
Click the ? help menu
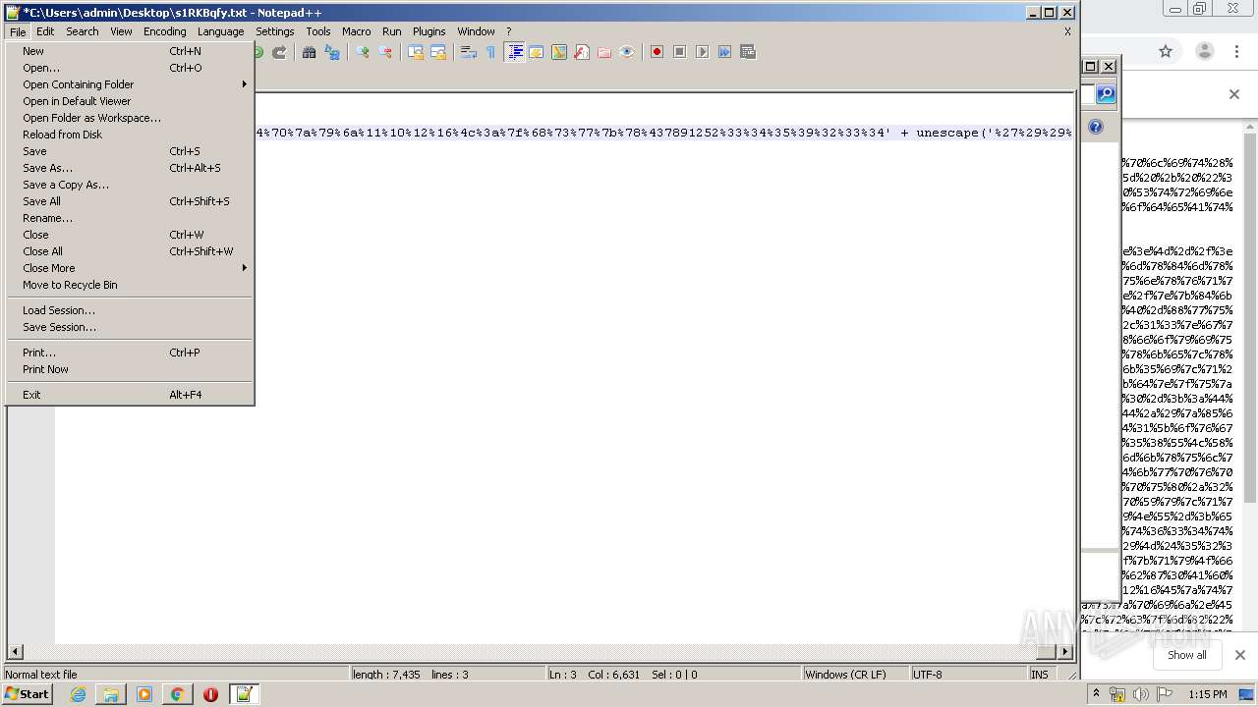click(x=508, y=31)
